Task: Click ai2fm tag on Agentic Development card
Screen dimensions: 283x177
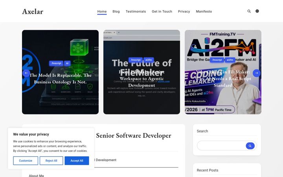Action: 149,60
